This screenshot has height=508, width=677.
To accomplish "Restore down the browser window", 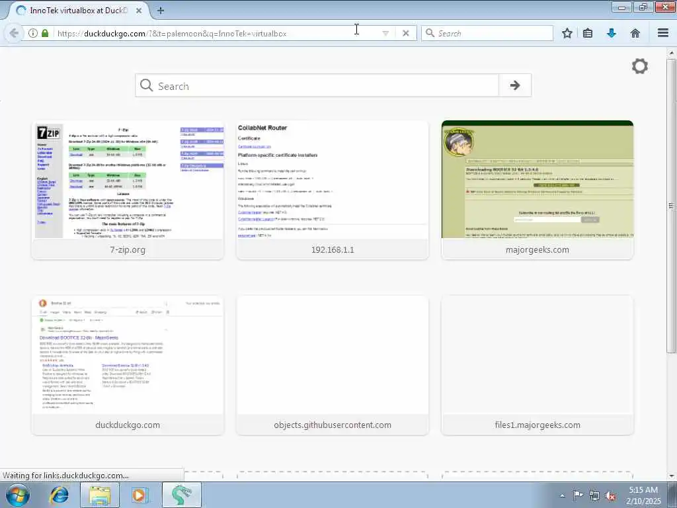I will (643, 7).
